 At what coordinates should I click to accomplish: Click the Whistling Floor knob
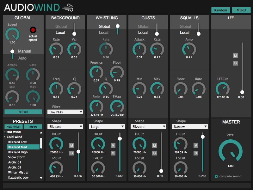[117, 73]
